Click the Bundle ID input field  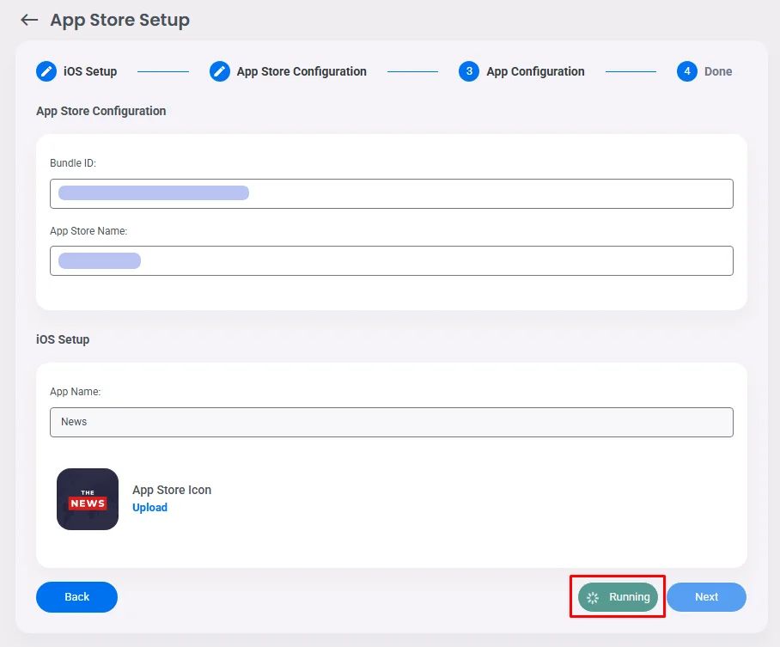tap(392, 193)
